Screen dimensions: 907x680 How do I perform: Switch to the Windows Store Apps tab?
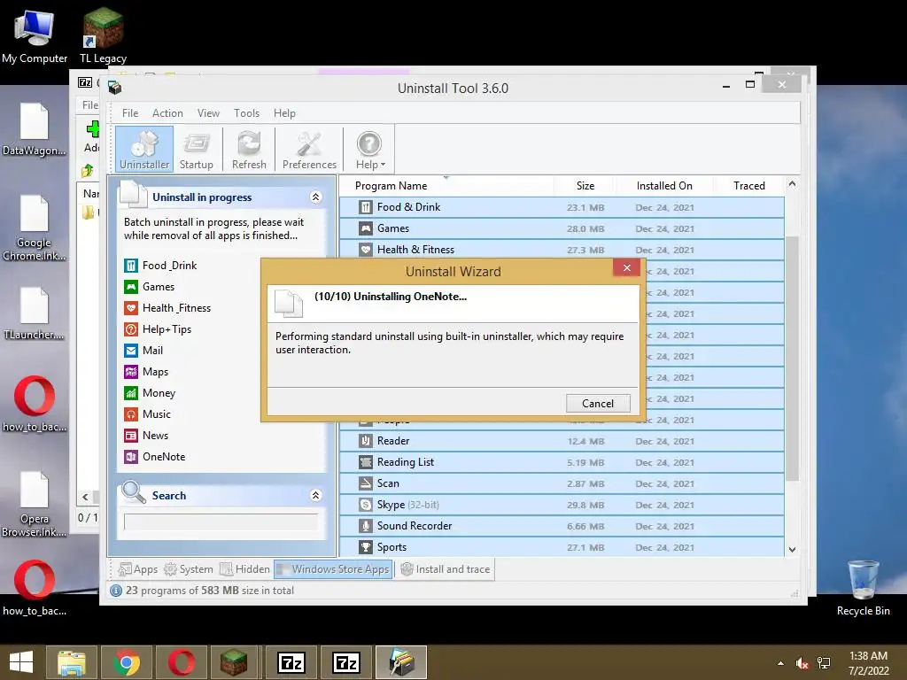click(333, 569)
